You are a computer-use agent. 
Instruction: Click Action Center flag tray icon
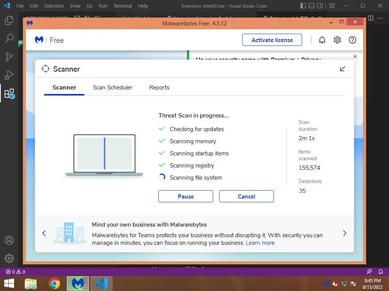353,283
